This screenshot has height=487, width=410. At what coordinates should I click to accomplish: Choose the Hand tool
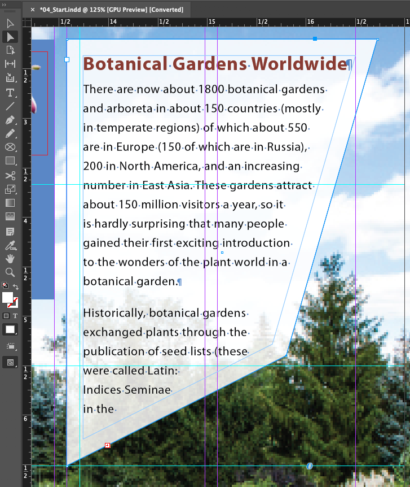point(10,259)
